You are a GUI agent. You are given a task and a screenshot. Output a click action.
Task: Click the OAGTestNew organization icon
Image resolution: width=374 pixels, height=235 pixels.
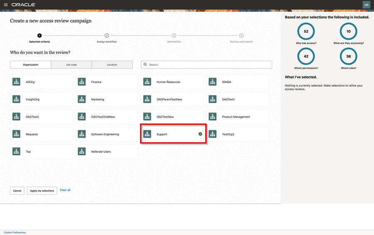point(147,117)
